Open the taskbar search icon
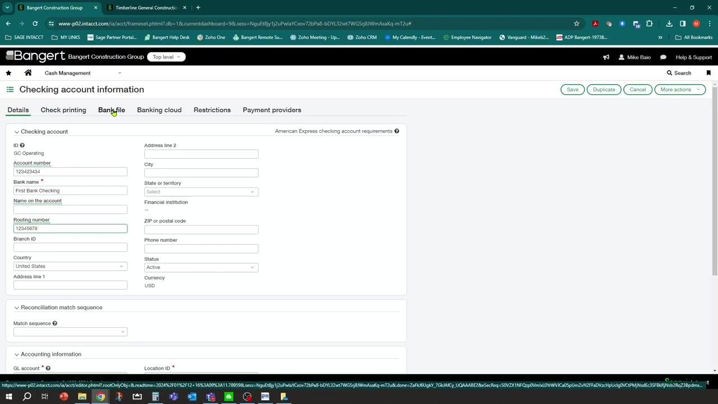 click(x=27, y=397)
